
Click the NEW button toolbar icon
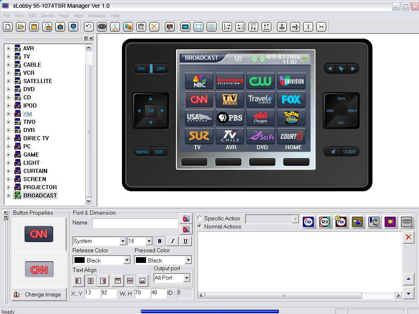pos(102,27)
